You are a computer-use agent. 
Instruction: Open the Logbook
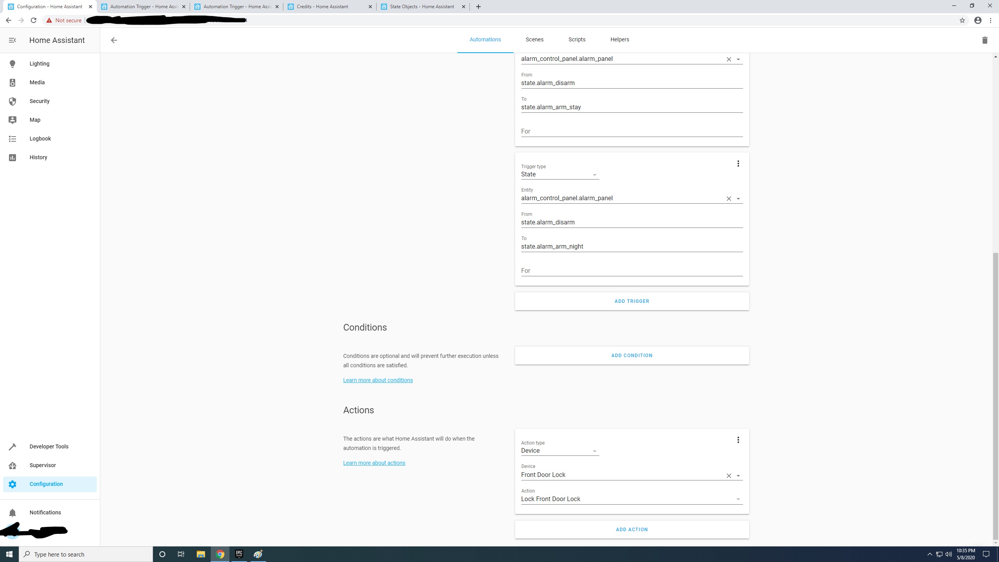(x=40, y=139)
